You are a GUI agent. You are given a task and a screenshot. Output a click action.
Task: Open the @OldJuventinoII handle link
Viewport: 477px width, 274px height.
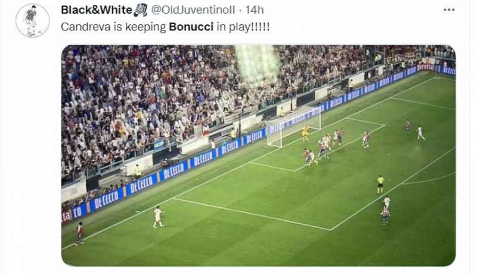[193, 10]
